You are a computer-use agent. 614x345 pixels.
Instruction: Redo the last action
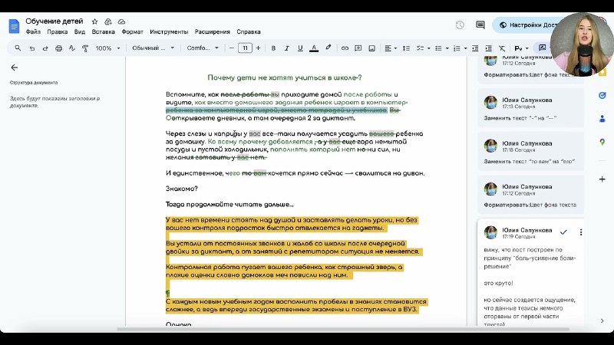coord(45,48)
